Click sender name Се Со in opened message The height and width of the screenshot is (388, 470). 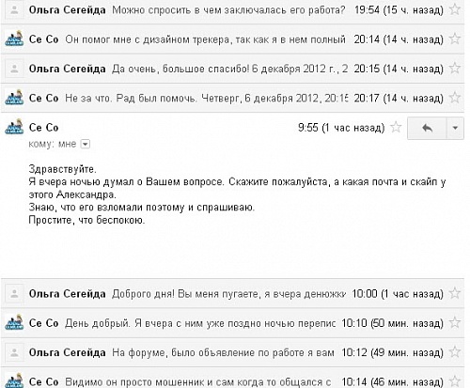43,128
